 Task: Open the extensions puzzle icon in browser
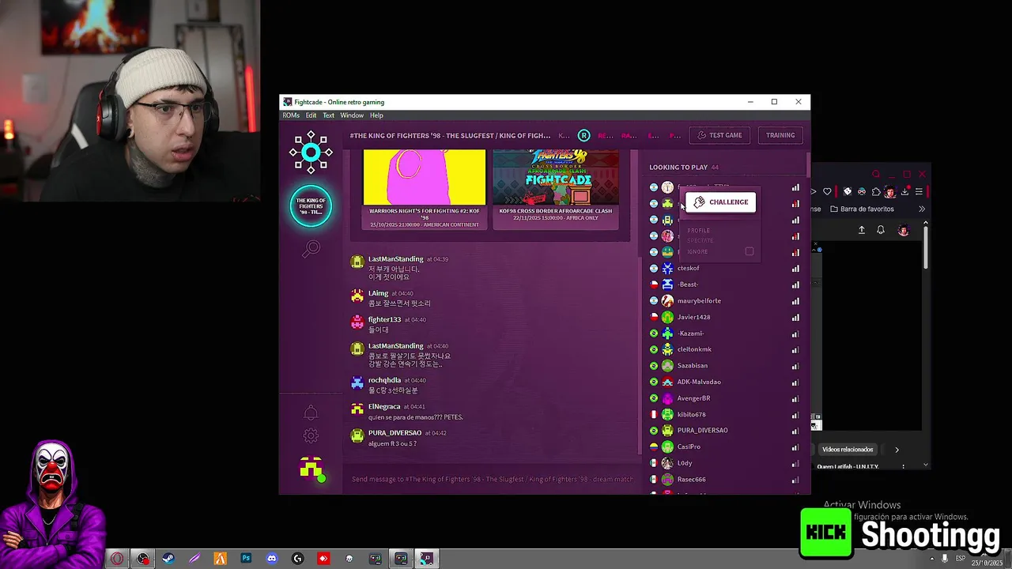coord(874,191)
